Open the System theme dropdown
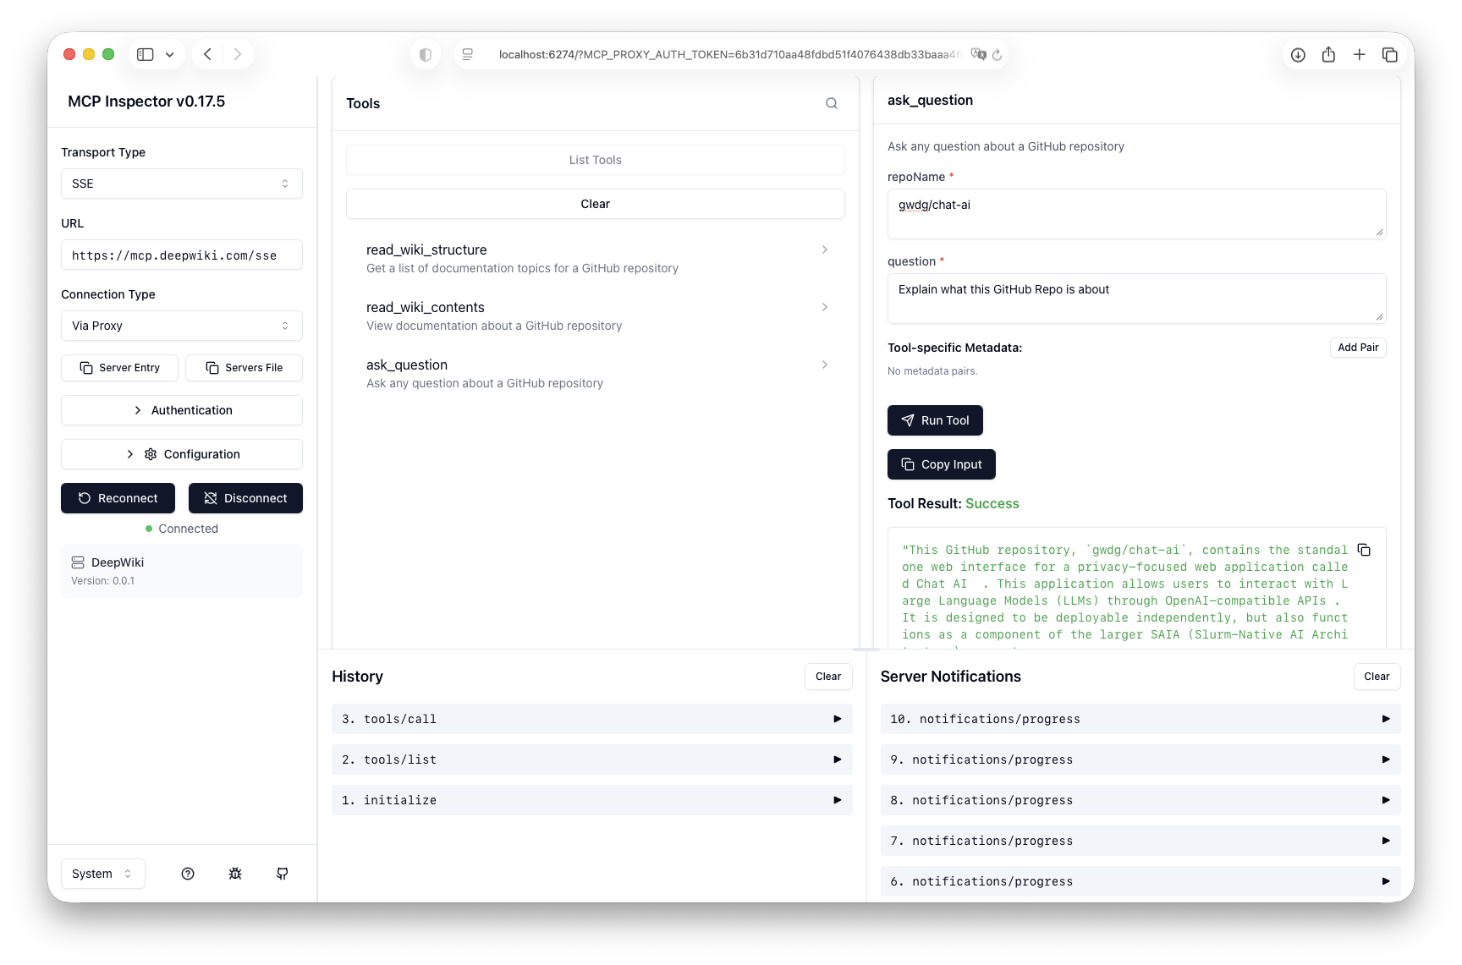The width and height of the screenshot is (1462, 965). click(102, 874)
